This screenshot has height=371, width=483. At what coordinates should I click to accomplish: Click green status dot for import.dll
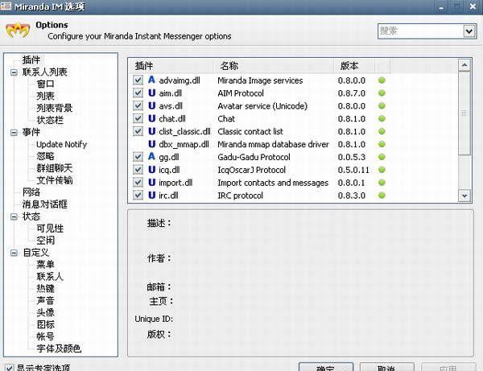coord(382,183)
